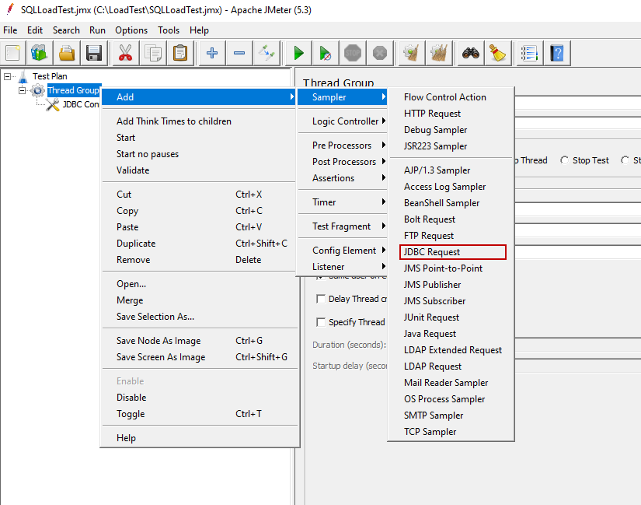Choose Add Think Times to children

(200, 121)
